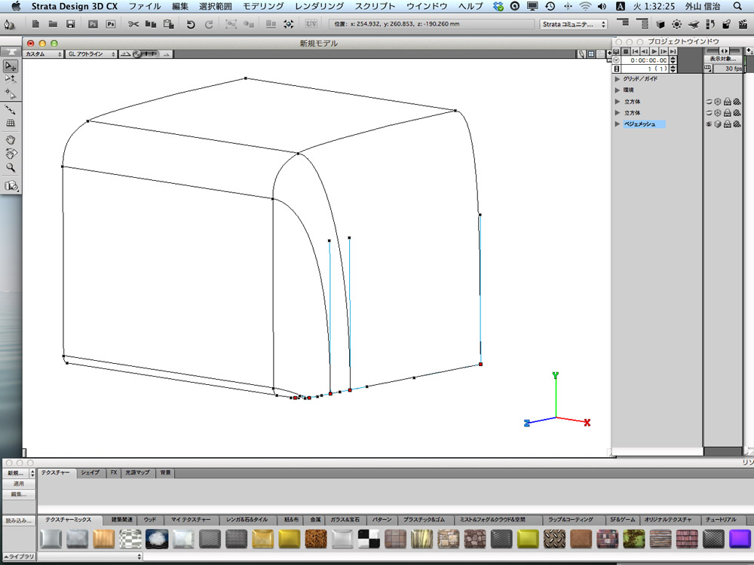Toggle visibility for the first 立方体 row
The height and width of the screenshot is (565, 754).
[709, 102]
